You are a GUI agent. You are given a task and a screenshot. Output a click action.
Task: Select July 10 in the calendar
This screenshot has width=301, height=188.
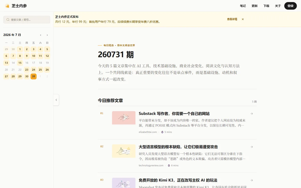coord(34,56)
